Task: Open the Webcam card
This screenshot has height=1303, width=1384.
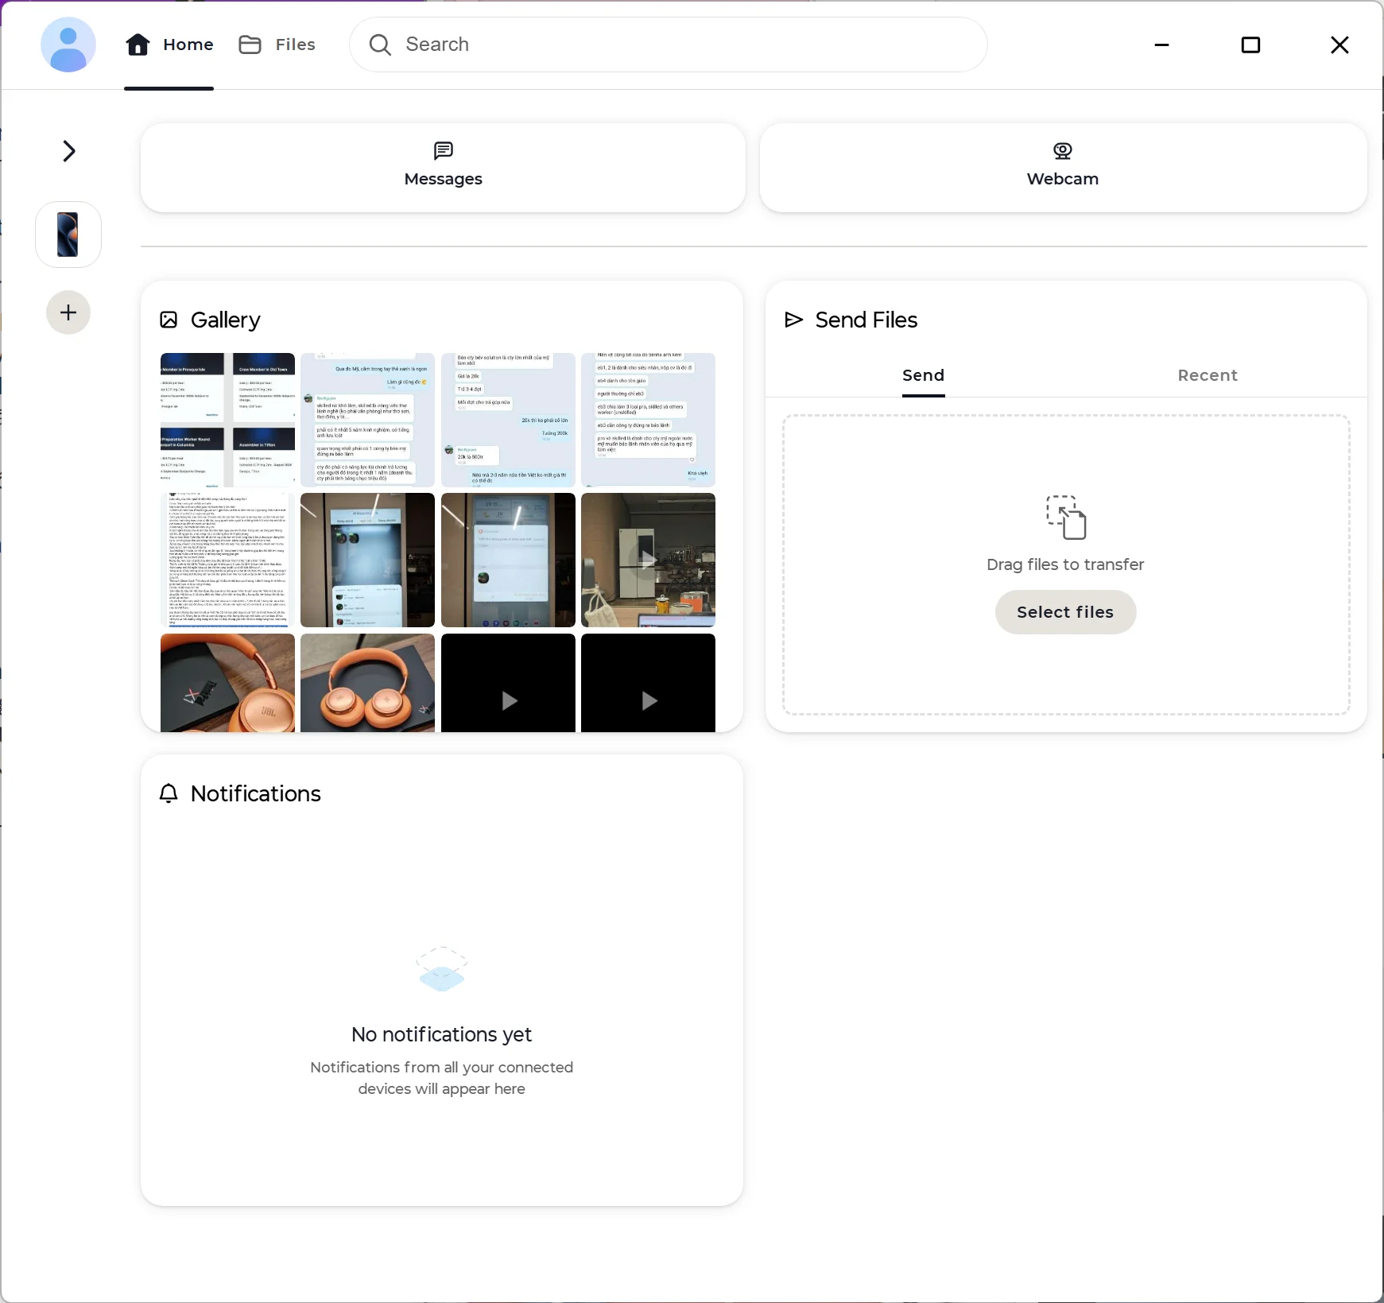Action: point(1063,168)
